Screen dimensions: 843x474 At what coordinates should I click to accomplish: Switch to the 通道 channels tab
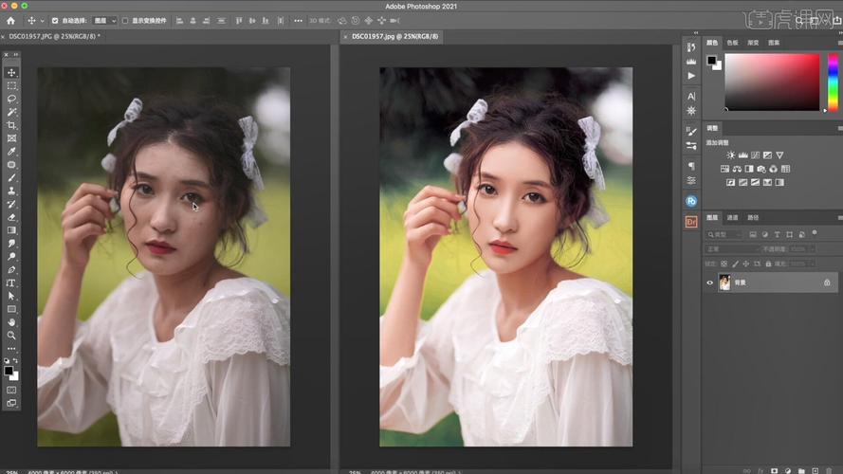pyautogui.click(x=733, y=217)
